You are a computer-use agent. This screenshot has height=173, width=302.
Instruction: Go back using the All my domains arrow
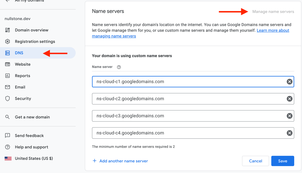(8, 1)
